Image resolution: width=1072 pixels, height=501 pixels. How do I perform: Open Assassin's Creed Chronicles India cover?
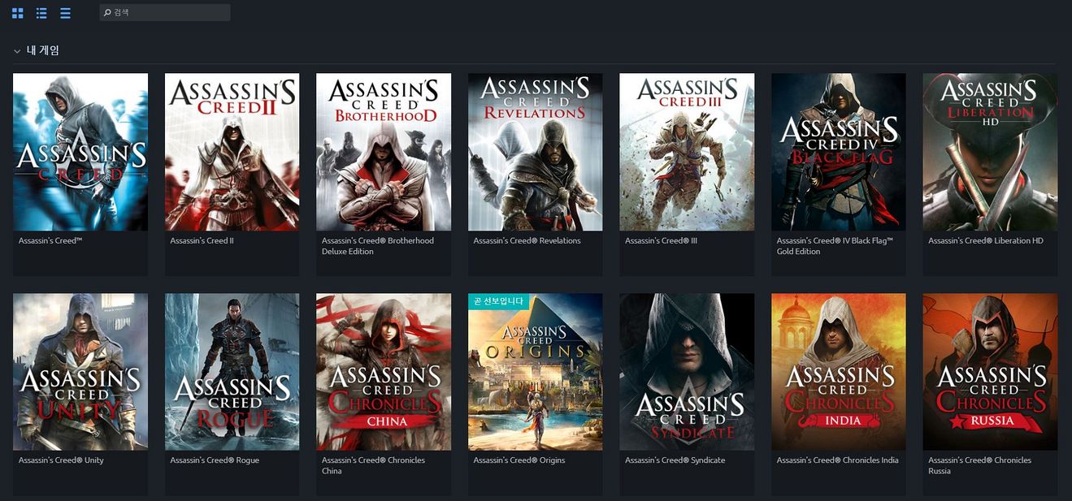click(x=839, y=372)
